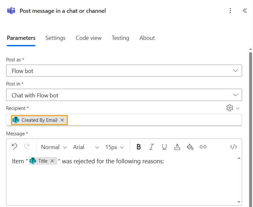The image size is (253, 207).
Task: Open the Normal paragraph style dropdown
Action: click(x=54, y=147)
